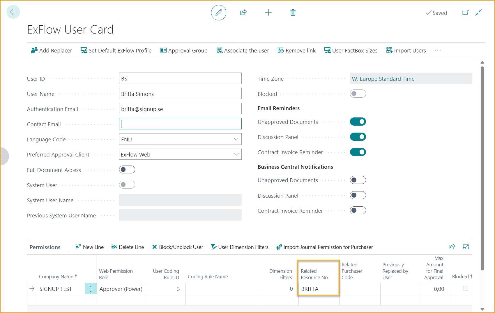495x313 pixels.
Task: Expand the Language Code dropdown
Action: coord(236,139)
